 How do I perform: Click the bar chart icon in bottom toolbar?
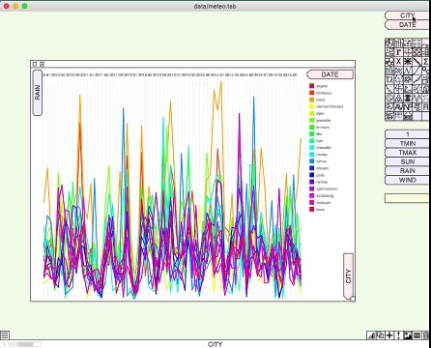(372, 335)
